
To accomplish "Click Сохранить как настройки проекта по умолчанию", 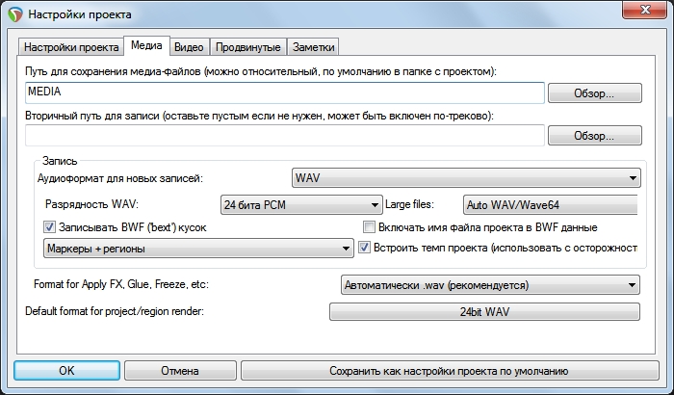I will coord(450,371).
